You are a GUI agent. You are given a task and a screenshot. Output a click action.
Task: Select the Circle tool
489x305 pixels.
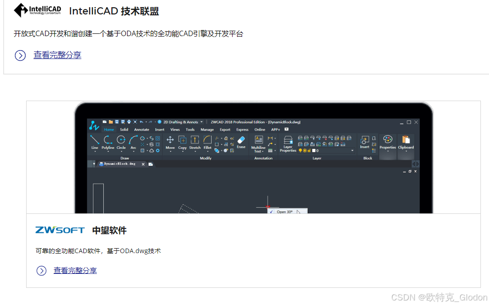(x=121, y=142)
